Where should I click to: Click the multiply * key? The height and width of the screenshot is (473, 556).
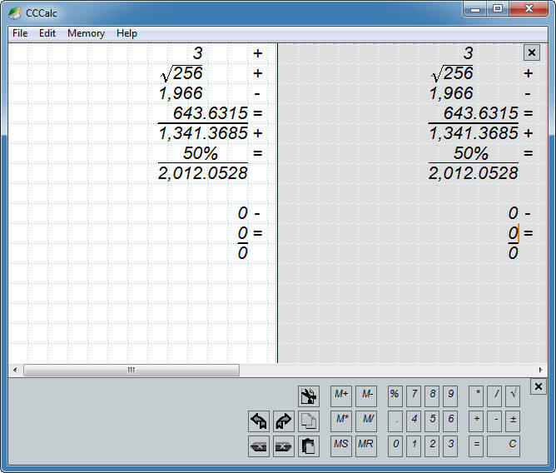coord(476,396)
